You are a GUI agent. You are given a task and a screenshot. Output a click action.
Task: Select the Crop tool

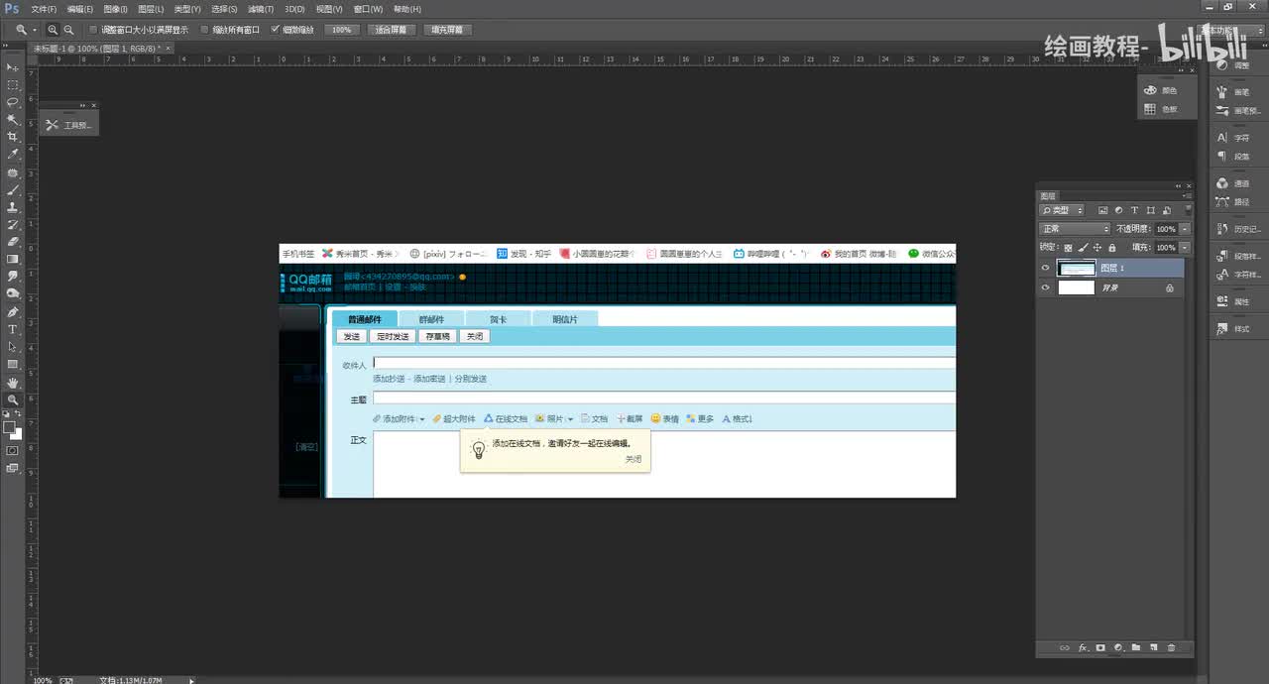[x=13, y=137]
